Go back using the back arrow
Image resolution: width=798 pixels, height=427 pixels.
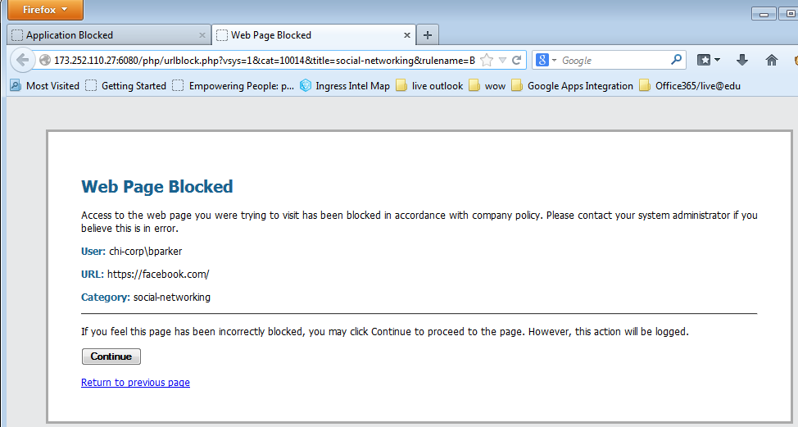[x=22, y=60]
